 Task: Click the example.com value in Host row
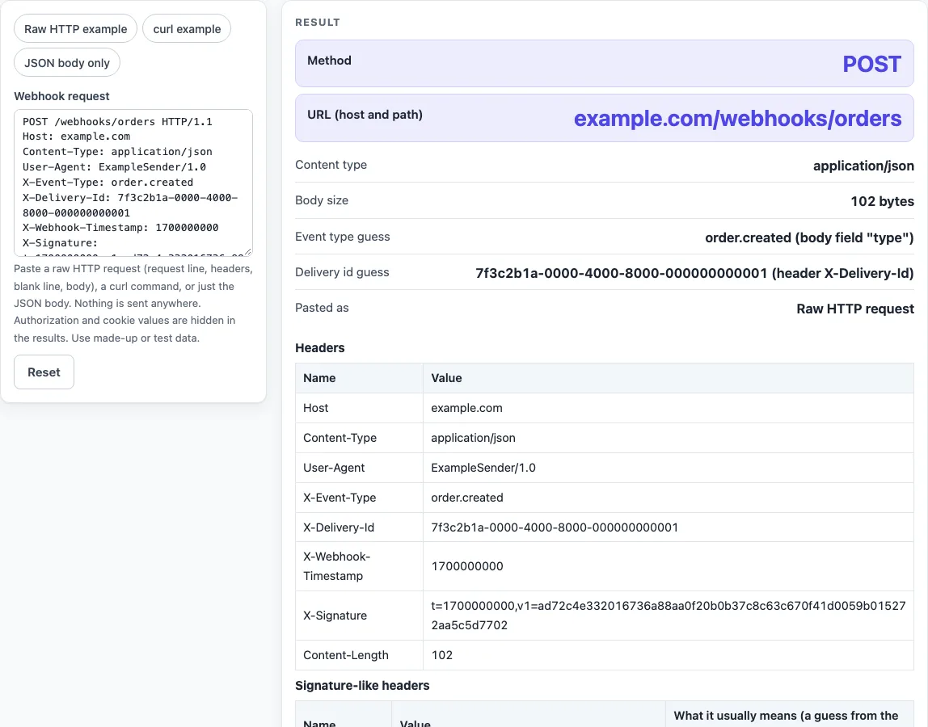point(669,408)
